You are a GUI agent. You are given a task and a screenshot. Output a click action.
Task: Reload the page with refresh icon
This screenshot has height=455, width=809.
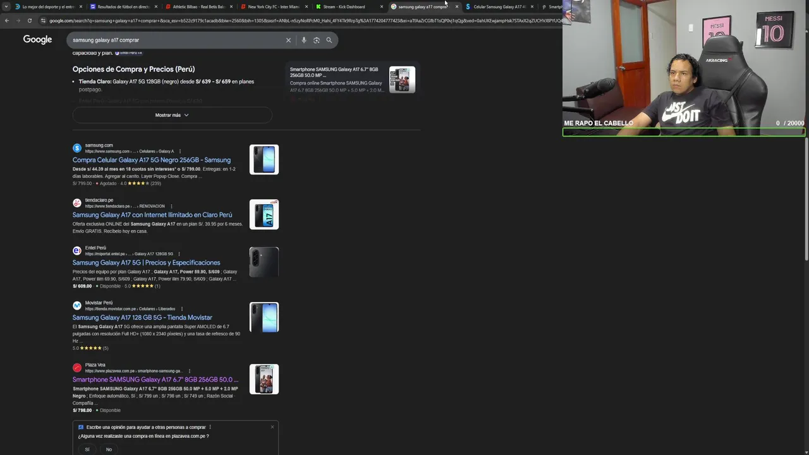point(29,21)
